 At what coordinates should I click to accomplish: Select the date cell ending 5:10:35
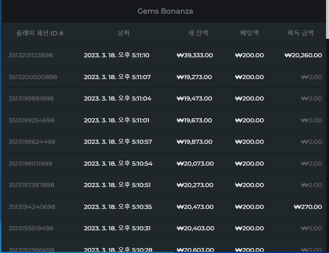(118, 207)
